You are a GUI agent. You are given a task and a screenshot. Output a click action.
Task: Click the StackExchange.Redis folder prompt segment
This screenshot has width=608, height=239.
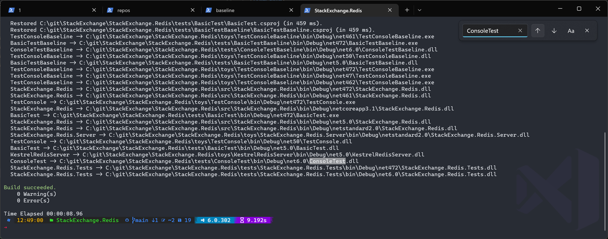click(84, 221)
